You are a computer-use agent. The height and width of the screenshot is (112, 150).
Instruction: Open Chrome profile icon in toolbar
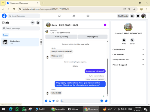(x=141, y=9)
